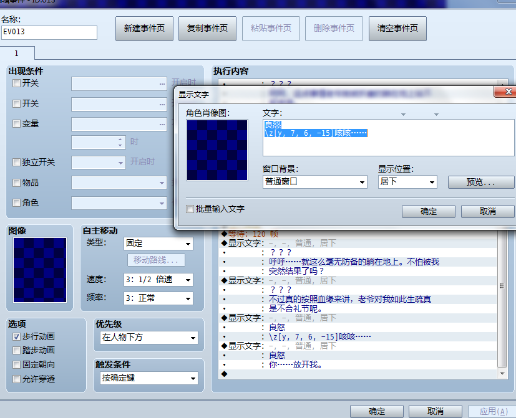
Task: Increase the variable value stepper
Action: [x=120, y=140]
